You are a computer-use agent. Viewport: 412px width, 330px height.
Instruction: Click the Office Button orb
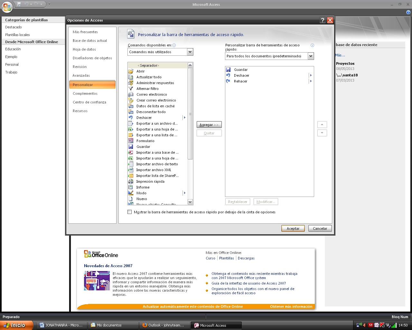[7, 7]
